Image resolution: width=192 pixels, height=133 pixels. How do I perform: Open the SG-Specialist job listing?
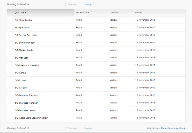[x=22, y=28]
